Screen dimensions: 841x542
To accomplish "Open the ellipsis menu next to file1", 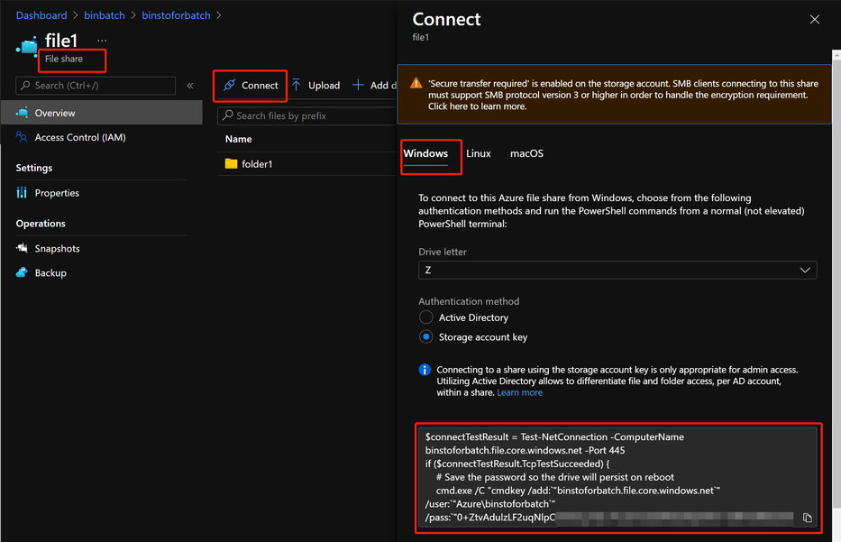I will (x=102, y=41).
